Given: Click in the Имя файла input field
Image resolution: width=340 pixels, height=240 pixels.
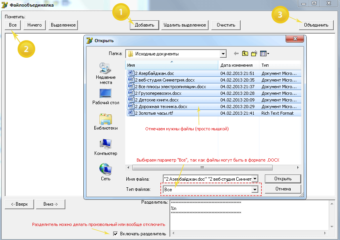Looking at the screenshot, I should [x=208, y=179].
